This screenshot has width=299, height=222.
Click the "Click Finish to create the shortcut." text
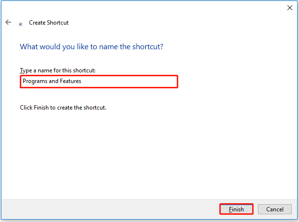click(x=63, y=107)
